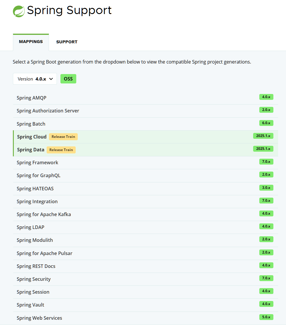Screen dimensions: 286x325
Task: Open the Spring AMQP row
Action: tap(145, 98)
